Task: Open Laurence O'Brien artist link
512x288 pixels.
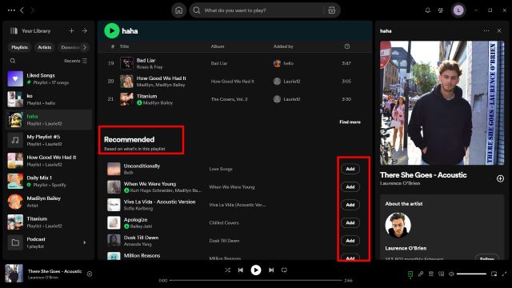Action: pos(400,183)
